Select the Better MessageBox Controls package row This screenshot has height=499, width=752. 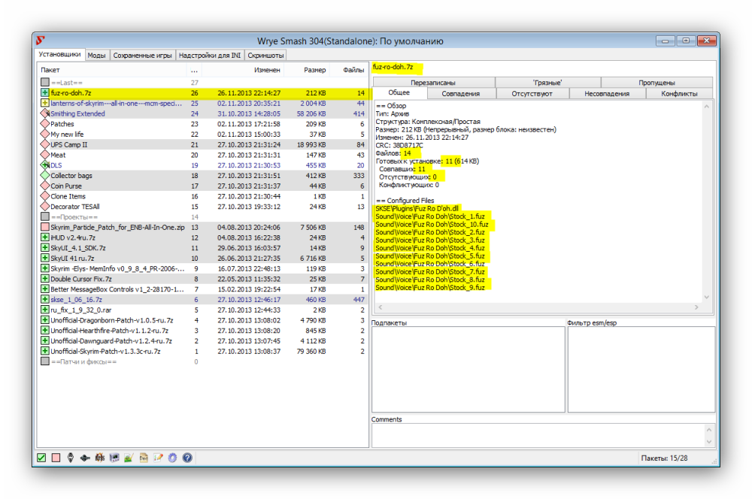click(x=202, y=289)
